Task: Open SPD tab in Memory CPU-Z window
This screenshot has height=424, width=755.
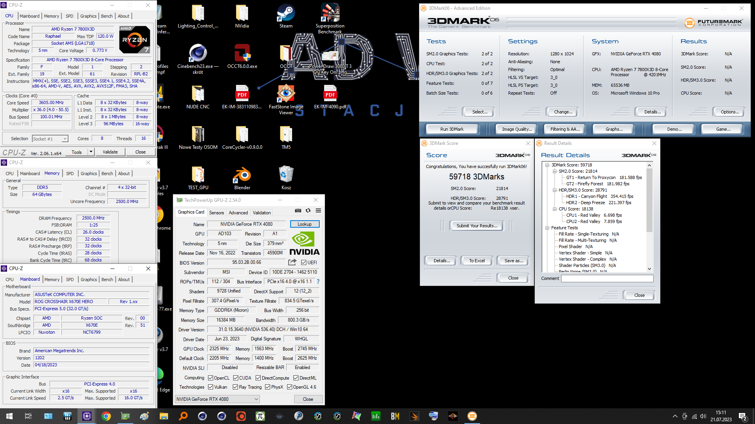Action: [70, 174]
